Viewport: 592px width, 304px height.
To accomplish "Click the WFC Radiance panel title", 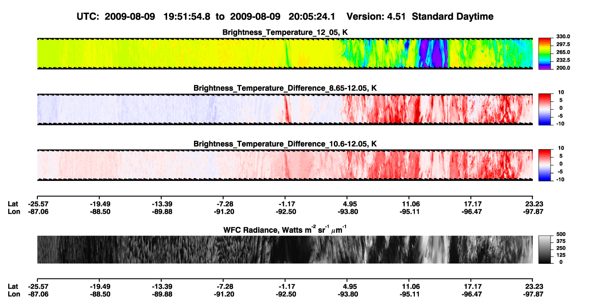I will pyautogui.click(x=285, y=229).
